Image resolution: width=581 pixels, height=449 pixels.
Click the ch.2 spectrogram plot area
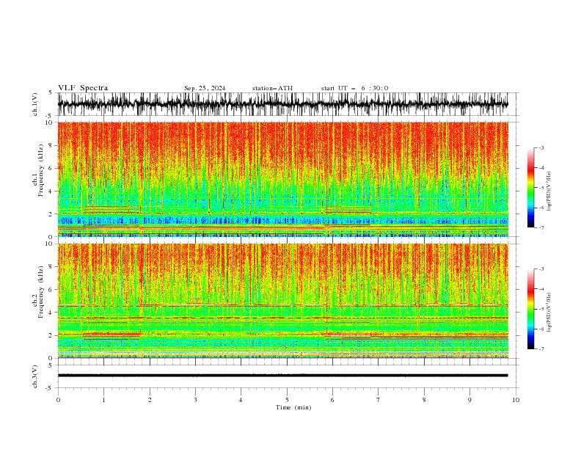click(x=282, y=301)
